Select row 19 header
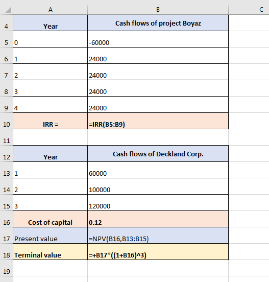This screenshot has width=269, height=282. 7,268
